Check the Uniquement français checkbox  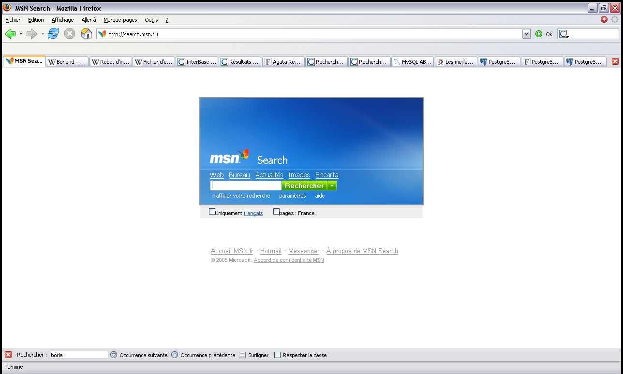click(212, 212)
